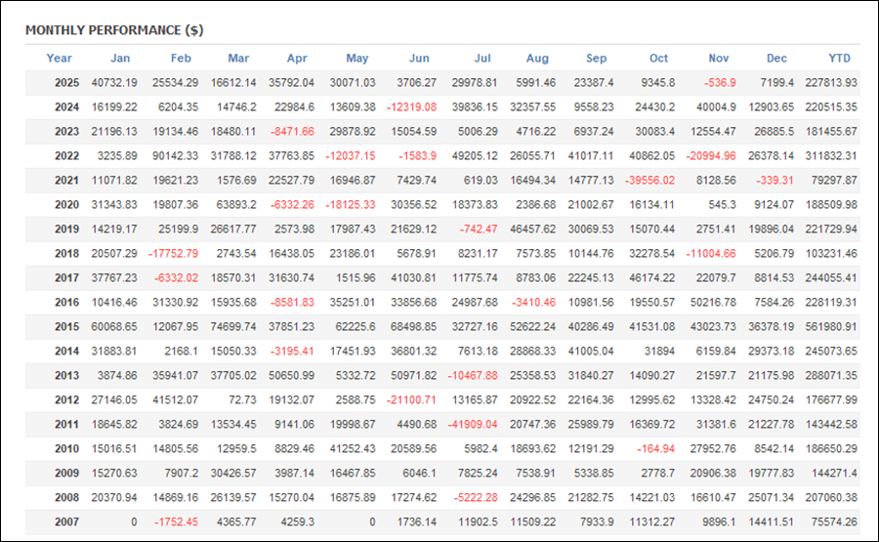Click the Year column header

click(60, 58)
